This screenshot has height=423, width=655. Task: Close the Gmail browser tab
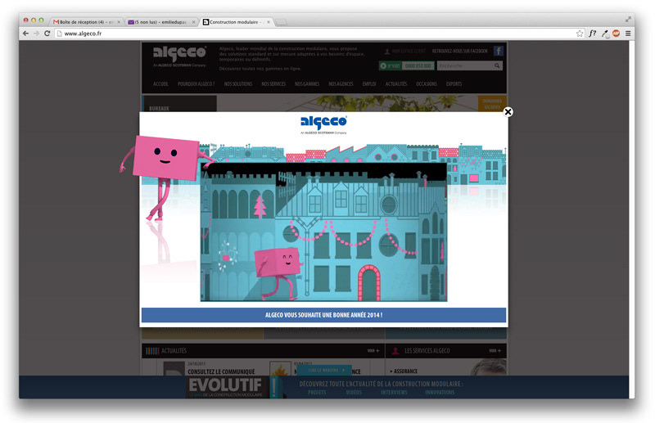[119, 22]
